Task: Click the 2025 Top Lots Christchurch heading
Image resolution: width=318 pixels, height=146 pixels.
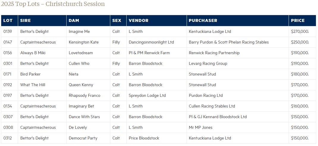Action: 53,4
